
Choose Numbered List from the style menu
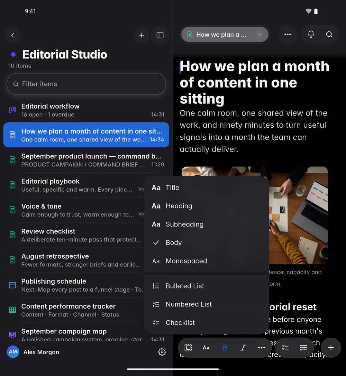(206, 304)
